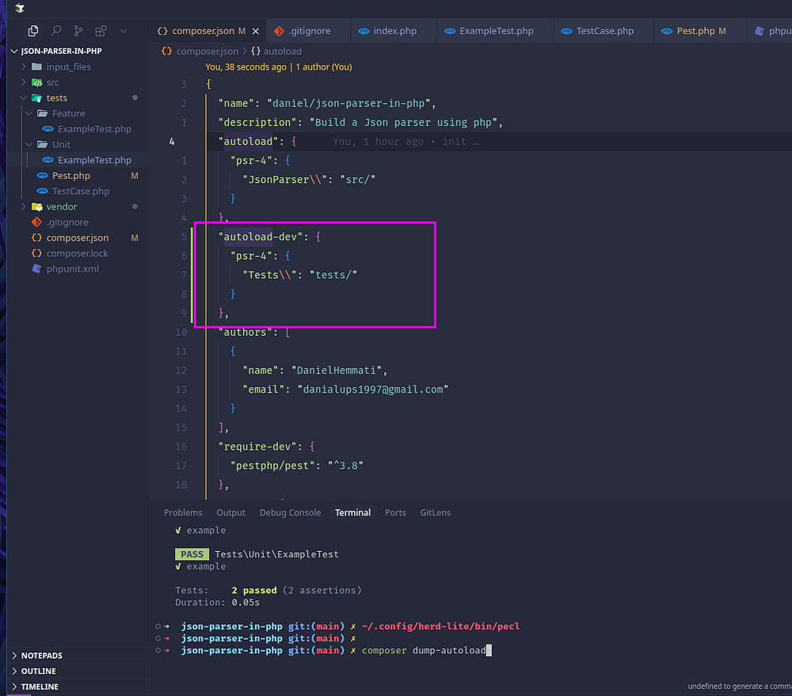Viewport: 792px width, 696px height.
Task: Open the Explorer view icon
Action: click(33, 31)
